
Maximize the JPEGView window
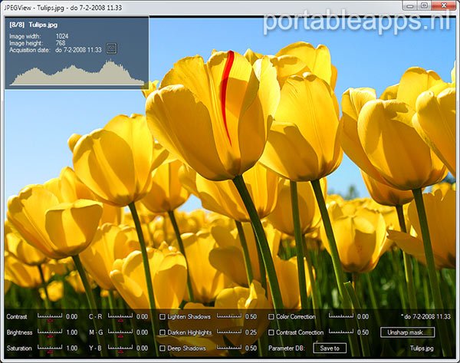424,5
